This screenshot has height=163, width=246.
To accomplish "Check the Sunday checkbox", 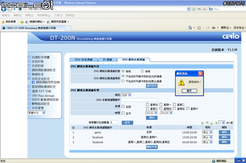I will 147,104.
